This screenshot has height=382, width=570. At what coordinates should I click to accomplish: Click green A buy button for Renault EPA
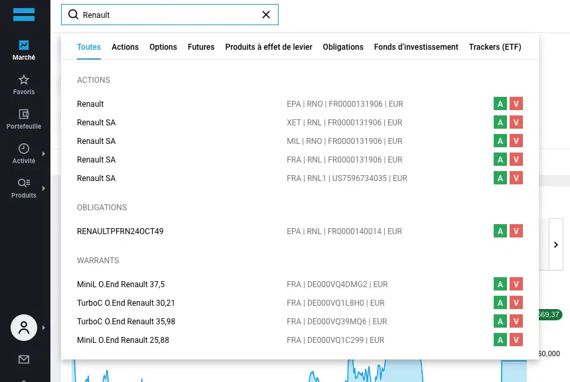500,104
